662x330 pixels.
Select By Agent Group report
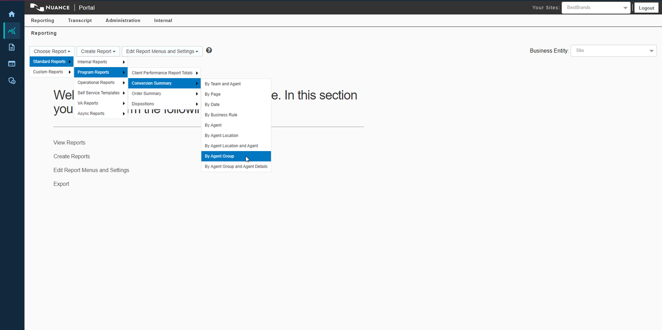pos(219,156)
